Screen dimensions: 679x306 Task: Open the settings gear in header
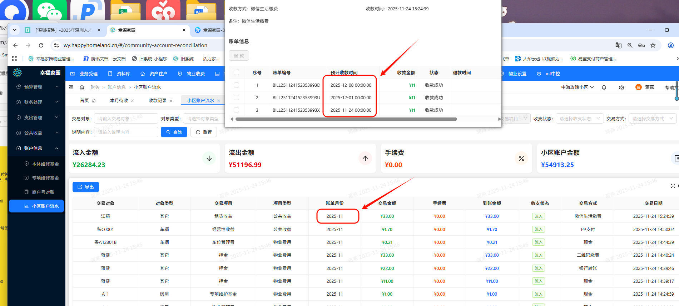(621, 87)
